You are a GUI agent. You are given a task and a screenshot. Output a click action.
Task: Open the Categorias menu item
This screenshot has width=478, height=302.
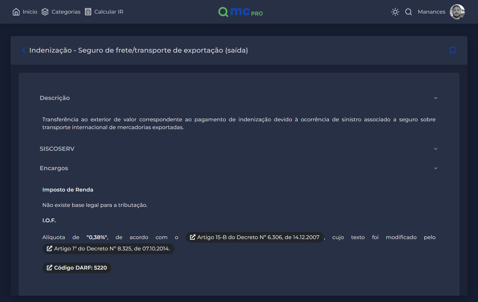click(x=66, y=12)
